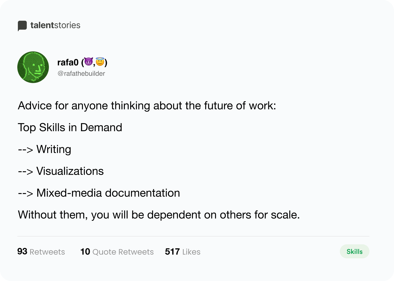
Task: Click the purple devil emoji
Action: click(89, 62)
